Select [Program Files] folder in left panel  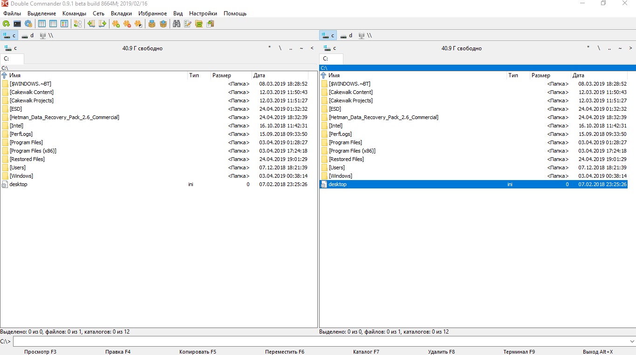154,142
